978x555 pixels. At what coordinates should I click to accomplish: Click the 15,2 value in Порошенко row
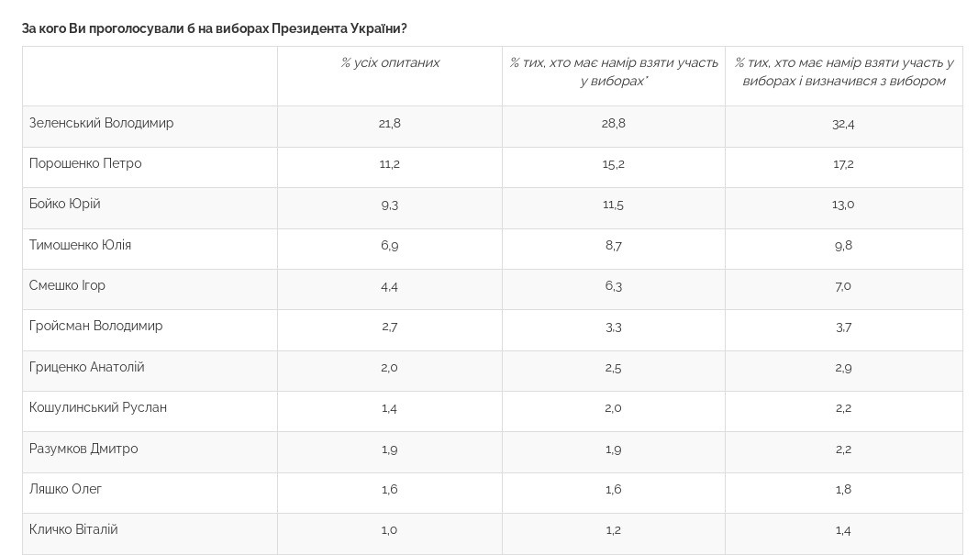[614, 164]
